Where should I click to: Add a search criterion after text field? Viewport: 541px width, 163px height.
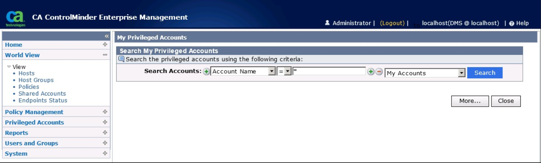pyautogui.click(x=371, y=72)
